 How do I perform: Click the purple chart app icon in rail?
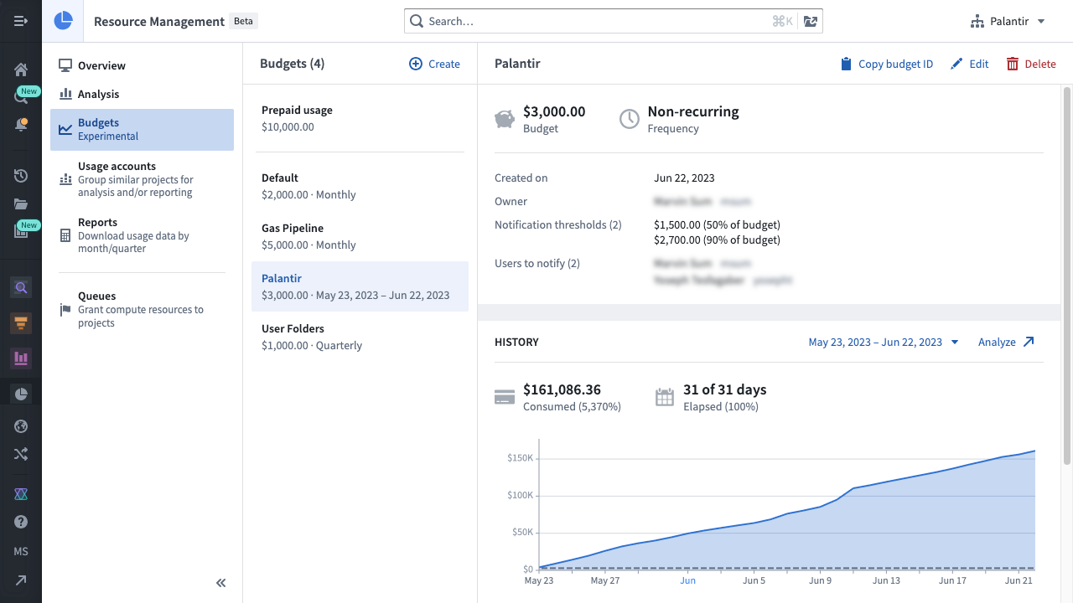(x=21, y=358)
